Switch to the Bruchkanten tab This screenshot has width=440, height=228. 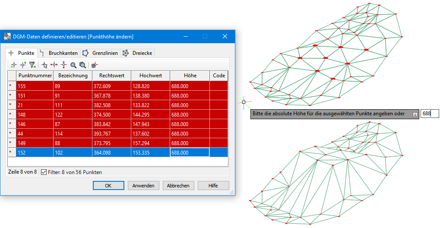tap(59, 53)
